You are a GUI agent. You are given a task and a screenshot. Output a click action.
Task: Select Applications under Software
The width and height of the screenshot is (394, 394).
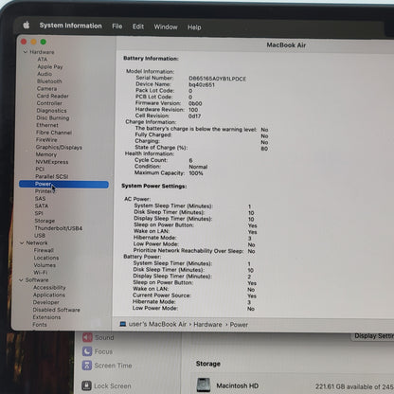(49, 295)
